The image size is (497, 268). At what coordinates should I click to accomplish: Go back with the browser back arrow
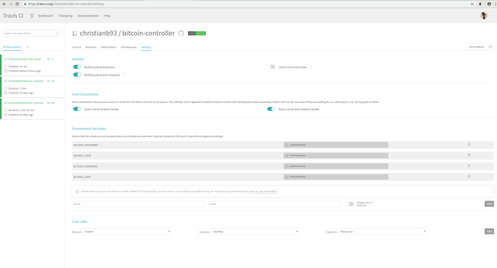[4, 4]
